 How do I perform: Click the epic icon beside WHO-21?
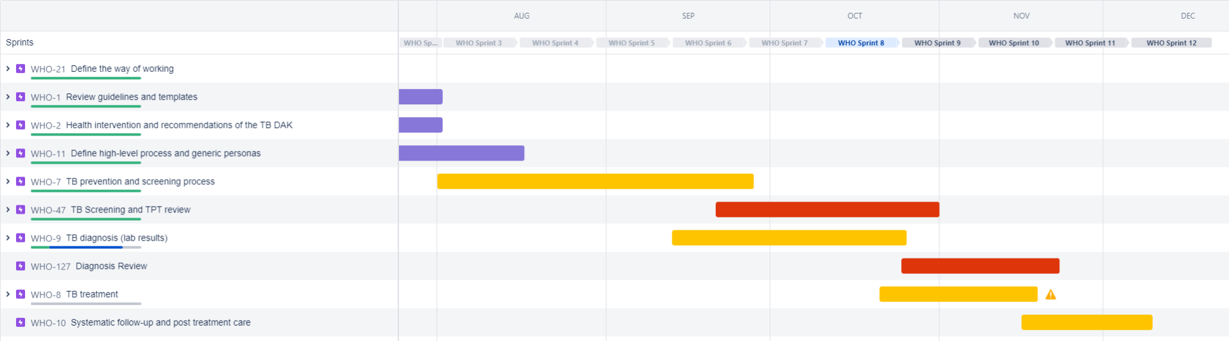point(21,68)
